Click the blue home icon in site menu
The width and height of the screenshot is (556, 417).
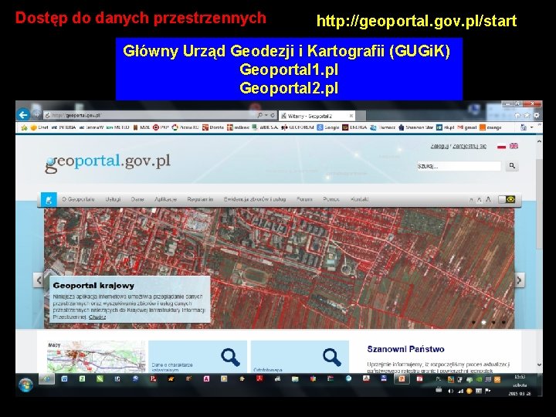tap(49, 200)
